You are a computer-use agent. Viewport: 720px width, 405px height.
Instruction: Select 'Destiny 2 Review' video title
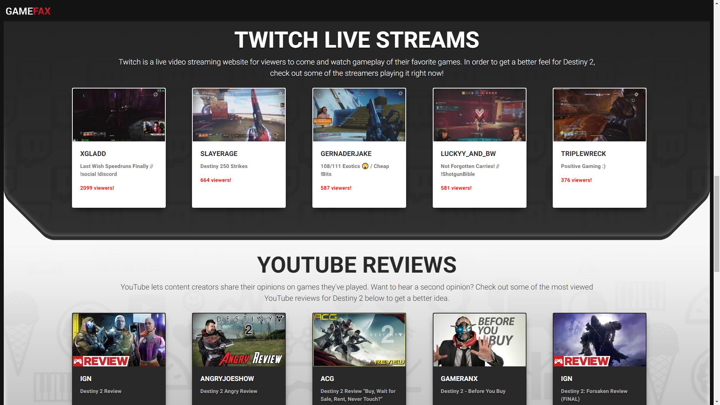(100, 391)
